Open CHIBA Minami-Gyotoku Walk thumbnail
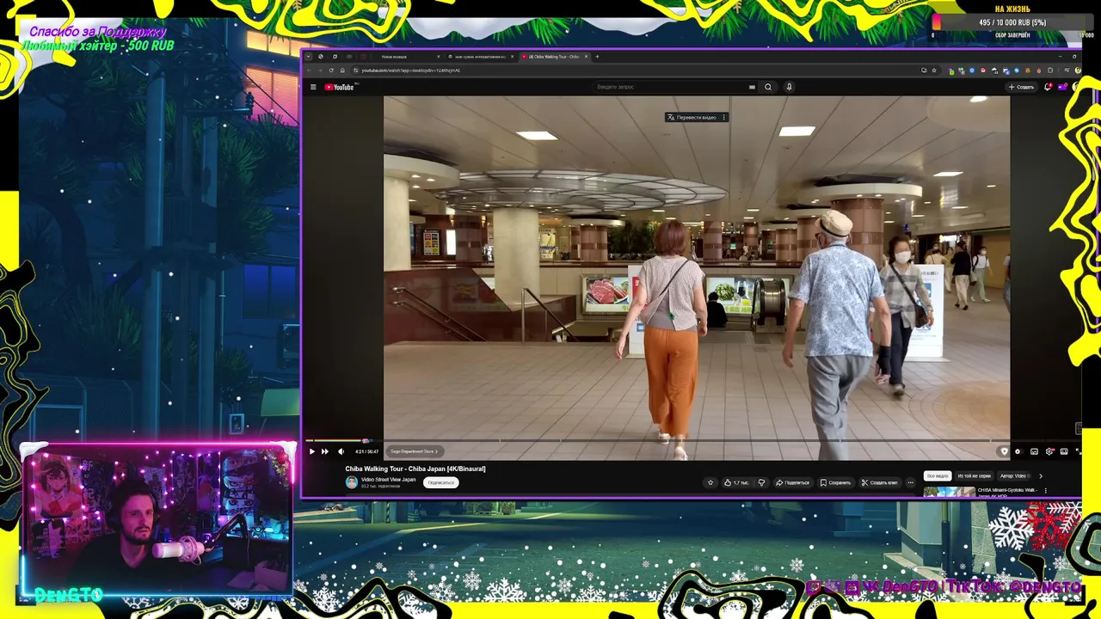 [950, 493]
